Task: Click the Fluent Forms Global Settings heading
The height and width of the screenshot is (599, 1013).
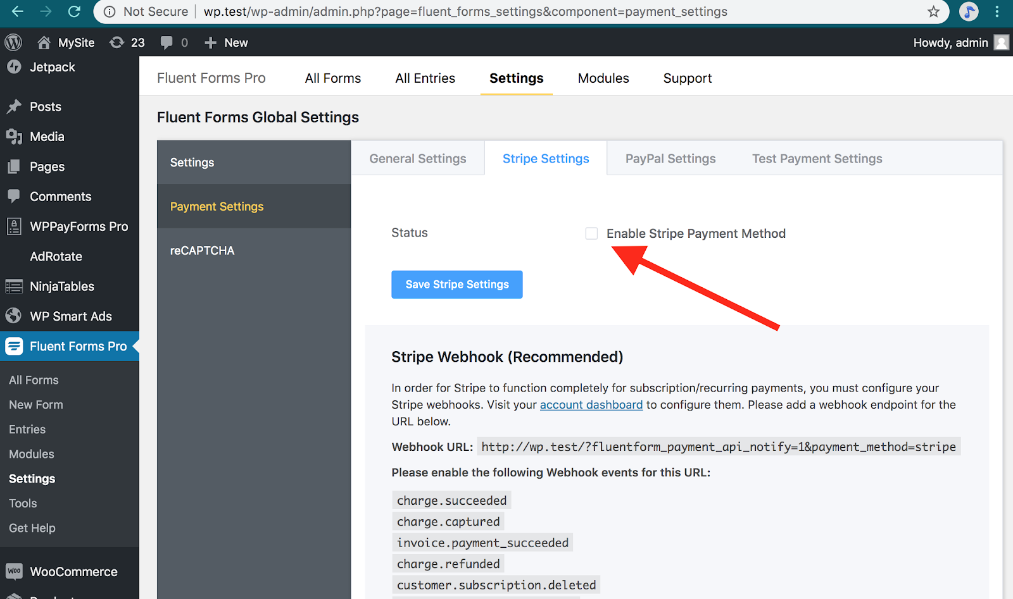Action: coord(258,118)
